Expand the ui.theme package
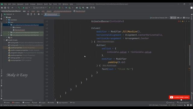 [x=11, y=28]
